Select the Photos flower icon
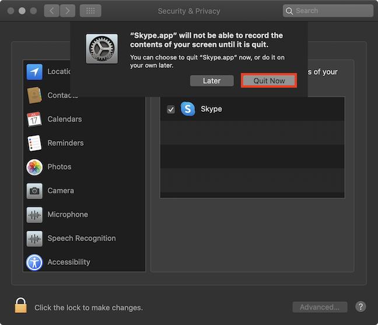 coord(34,167)
